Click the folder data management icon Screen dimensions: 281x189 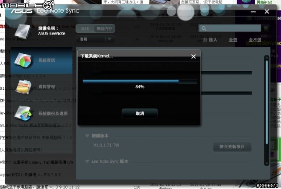tap(23, 87)
